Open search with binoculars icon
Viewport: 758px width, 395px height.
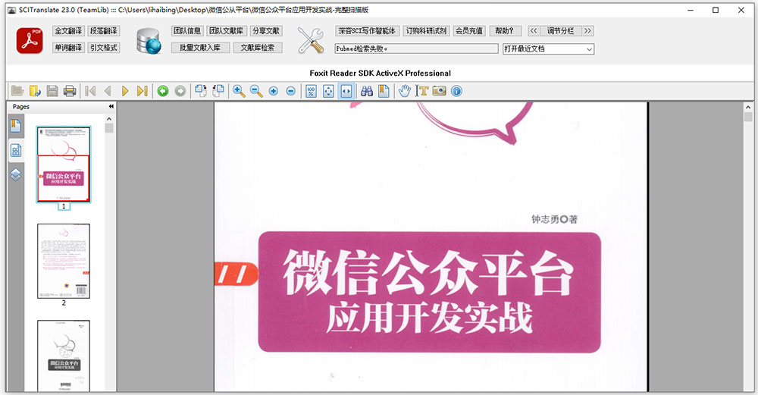click(367, 91)
